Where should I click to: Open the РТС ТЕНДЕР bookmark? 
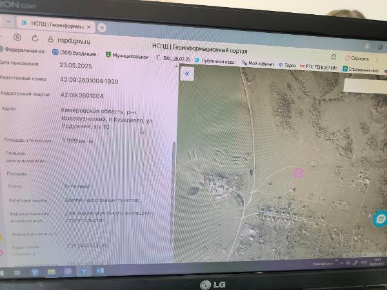[x=319, y=67]
